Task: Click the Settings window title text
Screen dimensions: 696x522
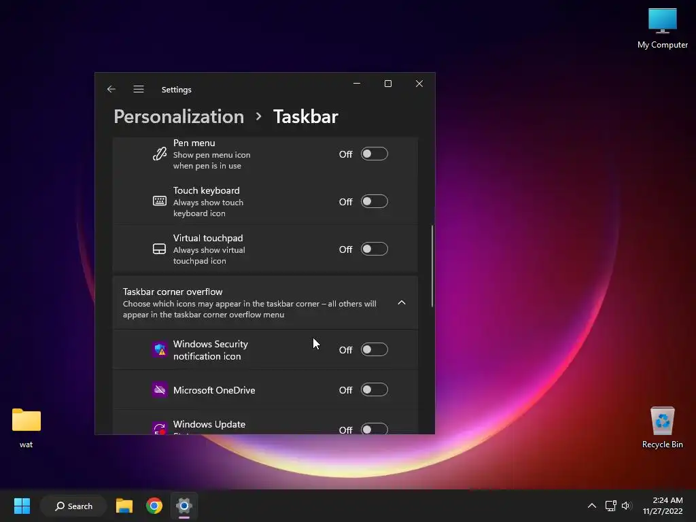Action: click(176, 90)
